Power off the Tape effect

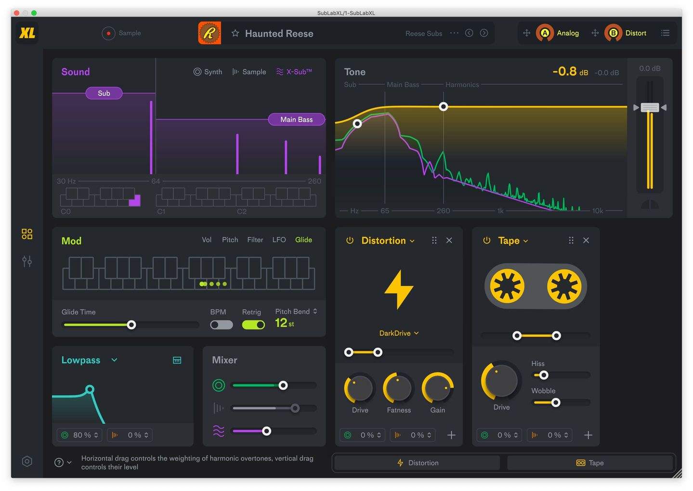pos(486,240)
